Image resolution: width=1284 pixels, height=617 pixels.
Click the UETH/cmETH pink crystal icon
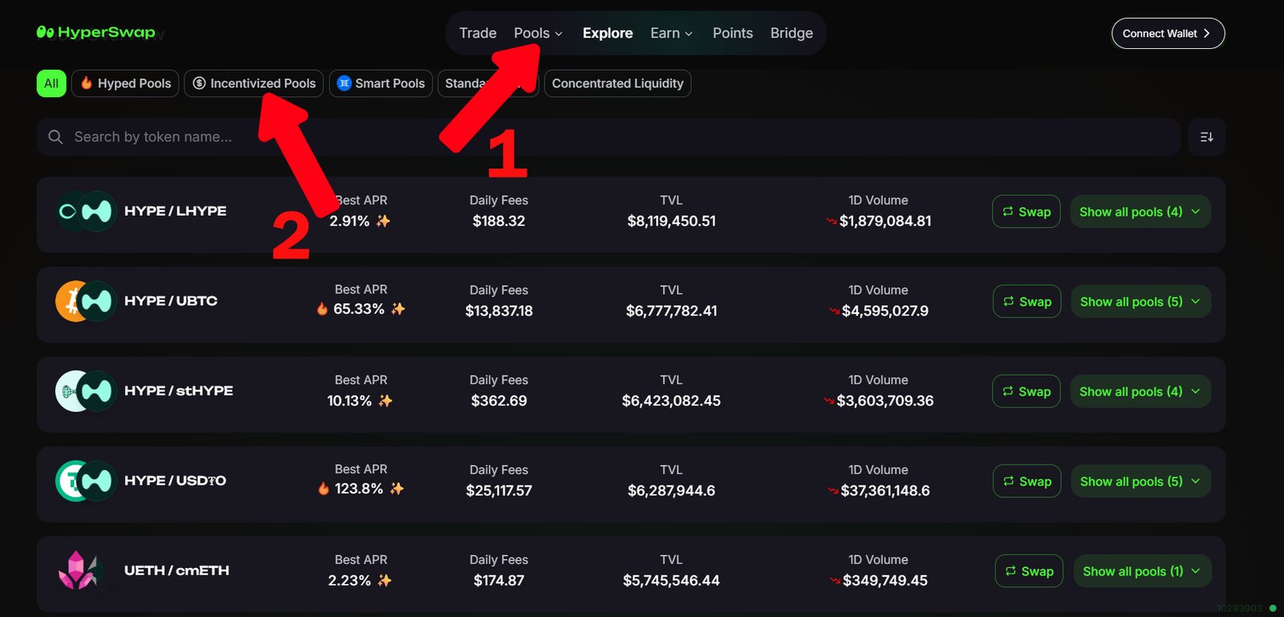pos(79,570)
